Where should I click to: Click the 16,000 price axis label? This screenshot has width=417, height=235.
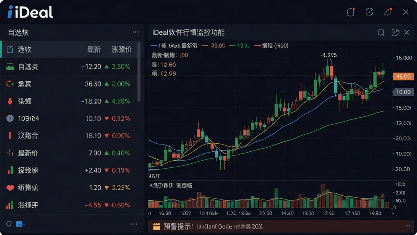404,58
